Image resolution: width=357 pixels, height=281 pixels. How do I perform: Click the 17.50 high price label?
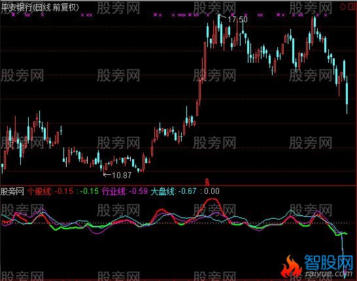tap(237, 20)
